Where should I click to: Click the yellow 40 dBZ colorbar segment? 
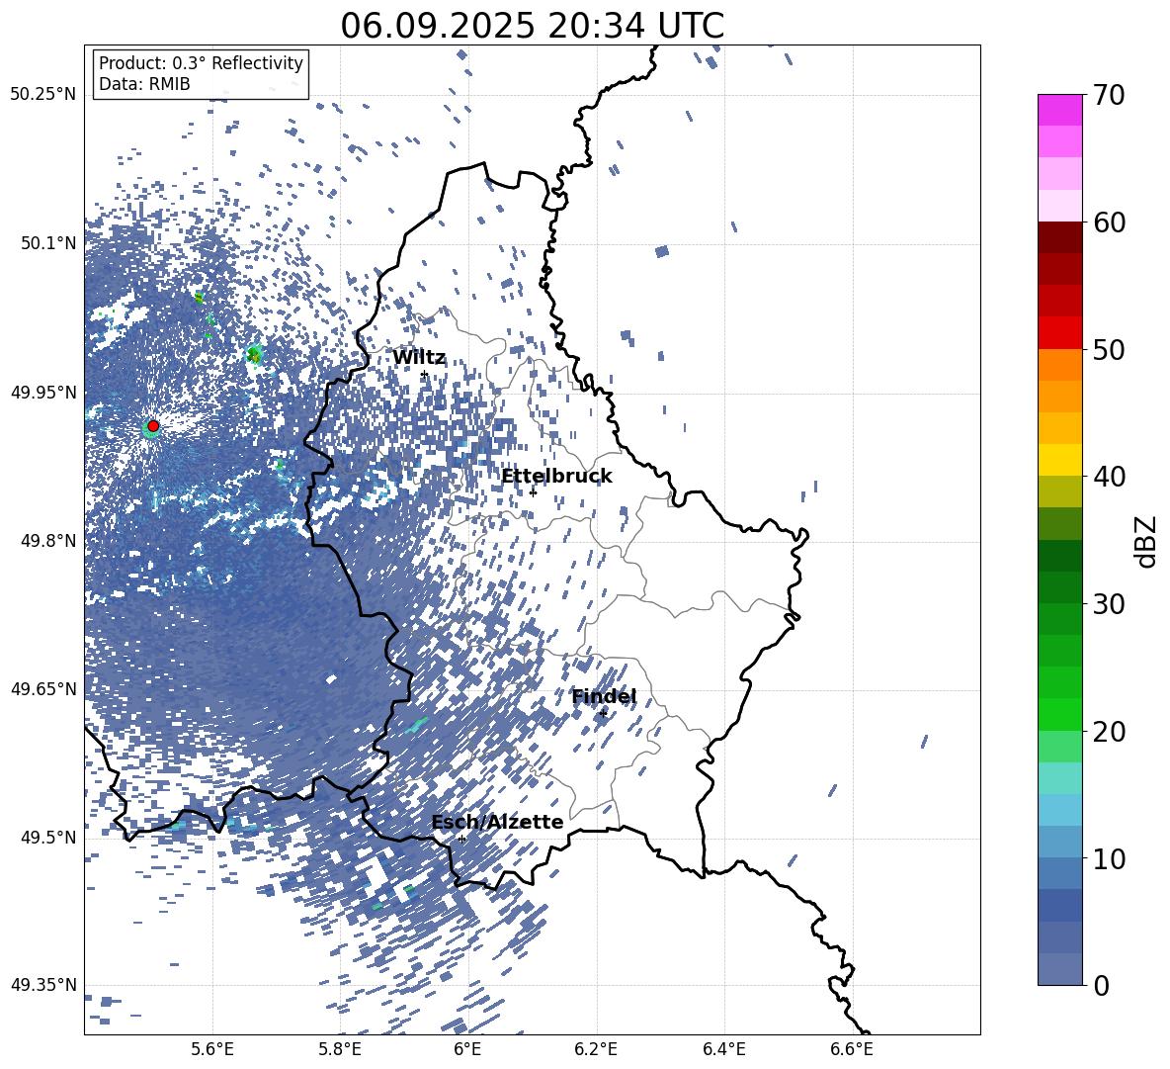click(x=1059, y=460)
